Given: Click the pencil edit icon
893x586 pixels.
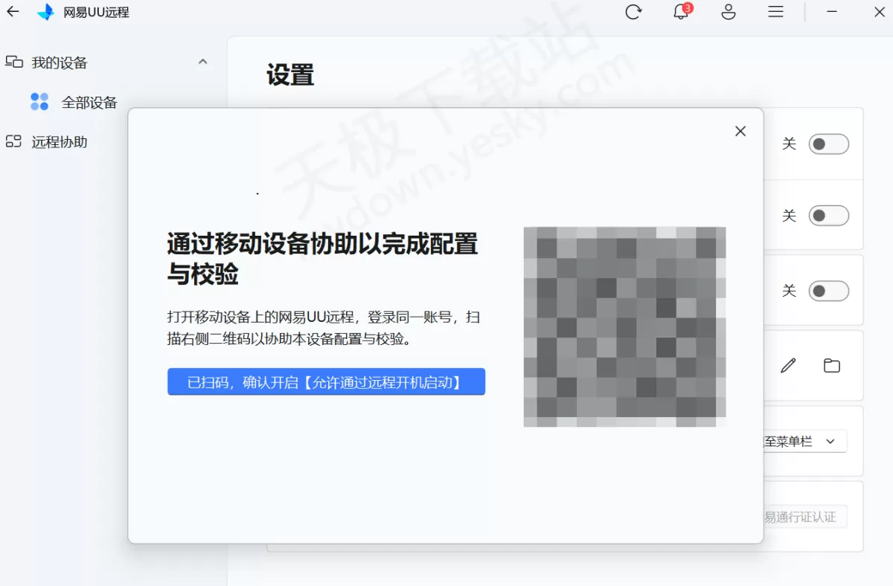Looking at the screenshot, I should coord(788,365).
